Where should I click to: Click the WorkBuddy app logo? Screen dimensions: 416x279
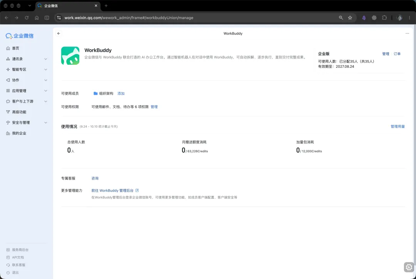coord(70,56)
